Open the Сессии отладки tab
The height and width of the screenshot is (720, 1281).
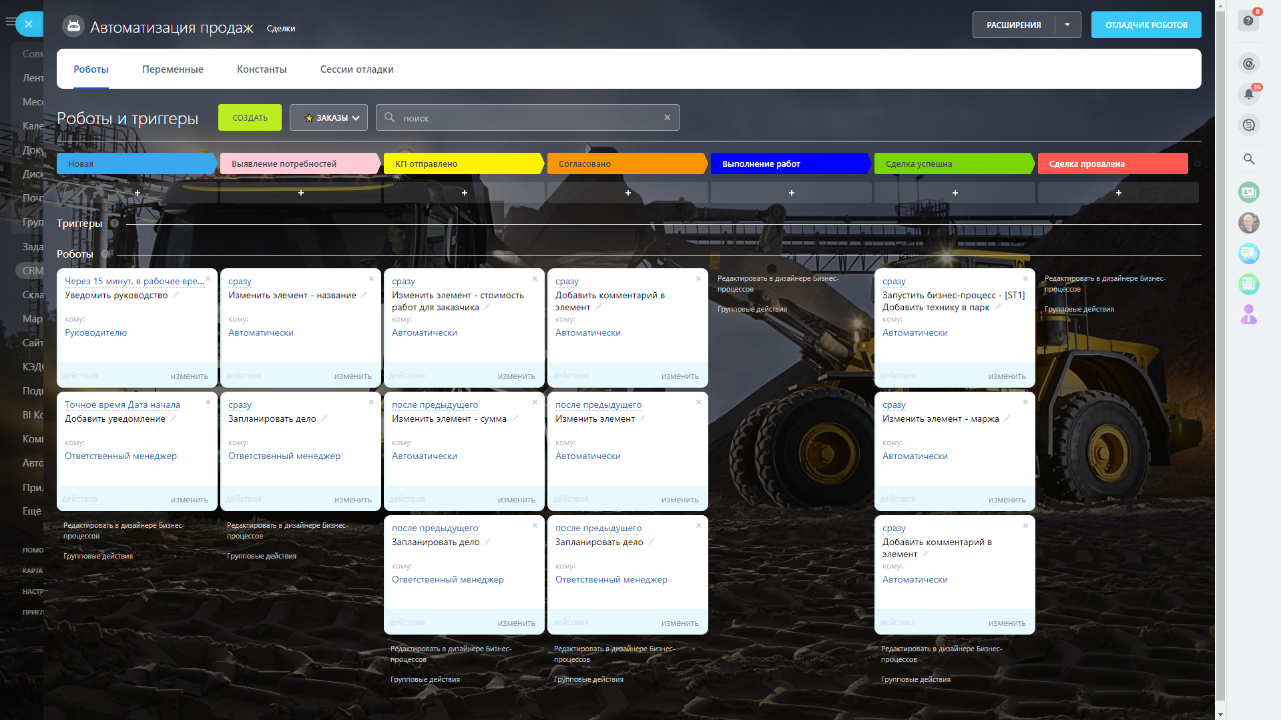pos(356,69)
